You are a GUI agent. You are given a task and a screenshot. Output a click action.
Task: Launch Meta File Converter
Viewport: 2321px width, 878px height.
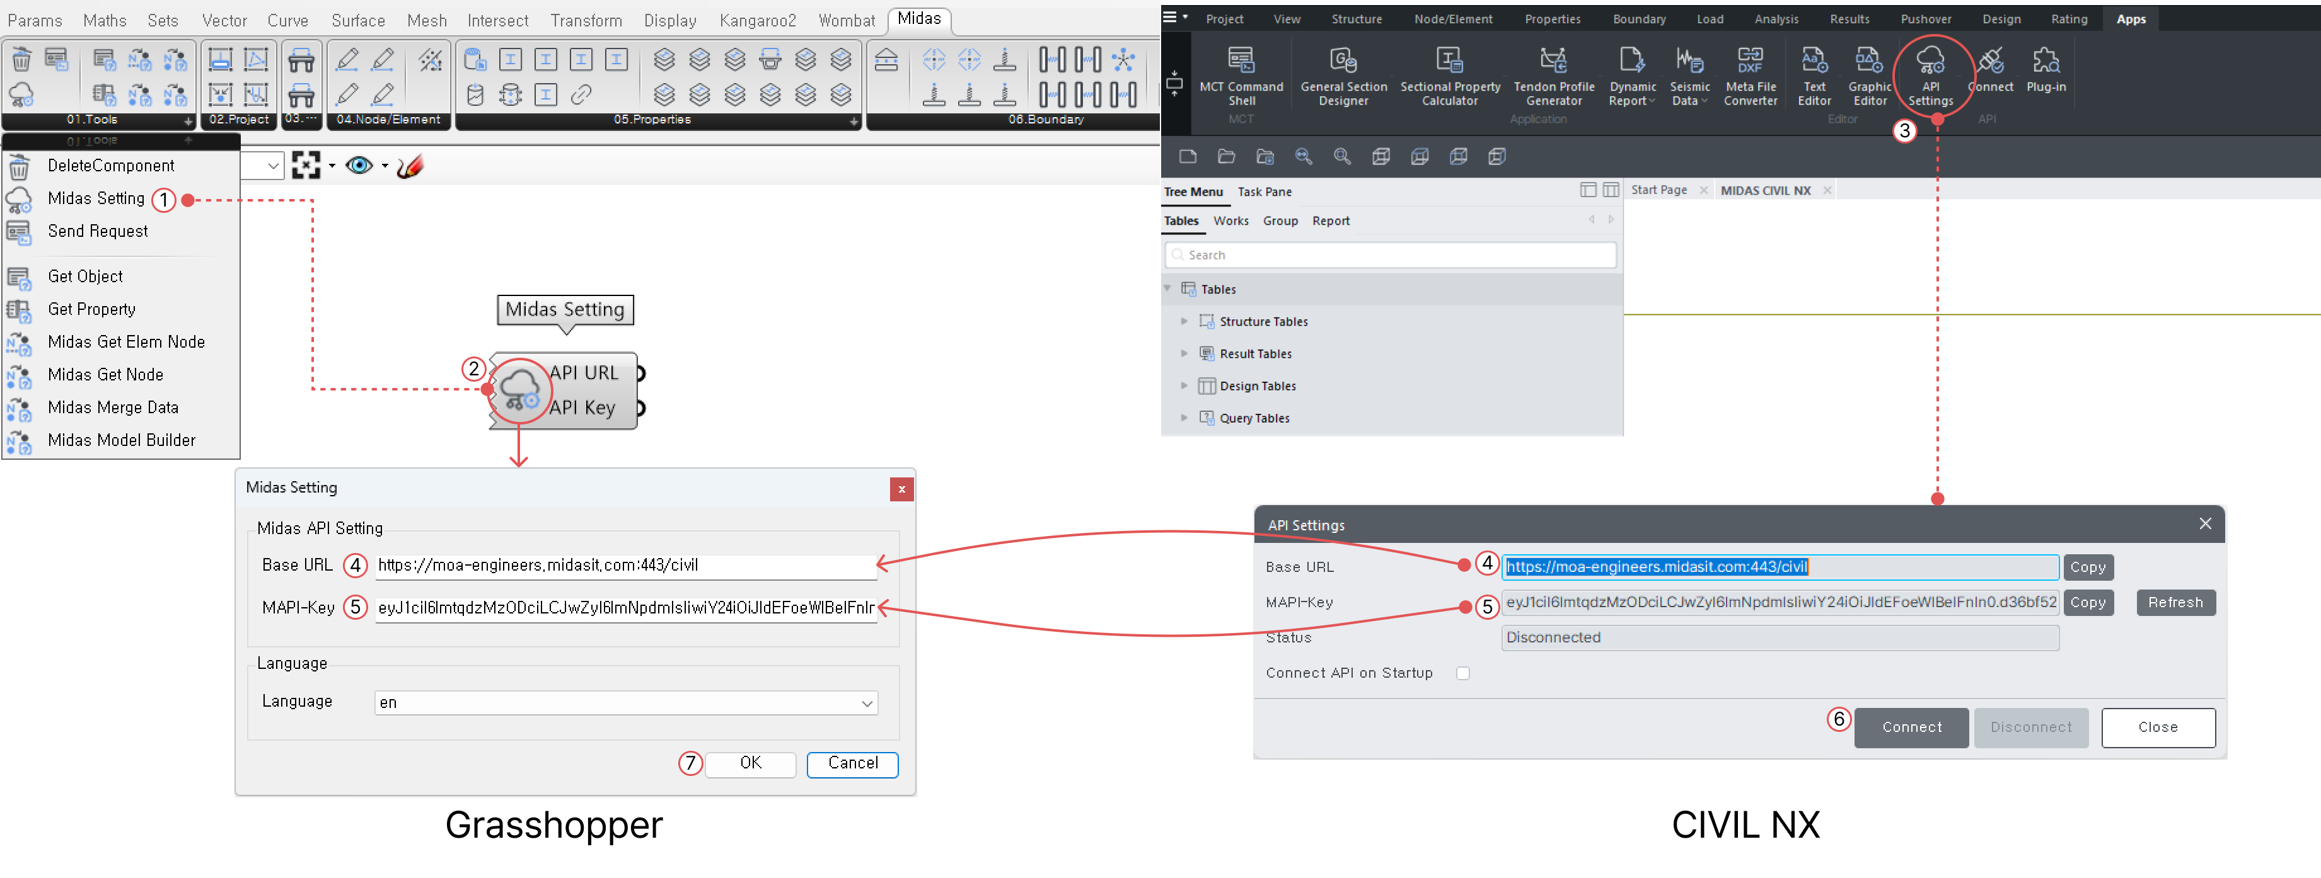(x=1750, y=77)
